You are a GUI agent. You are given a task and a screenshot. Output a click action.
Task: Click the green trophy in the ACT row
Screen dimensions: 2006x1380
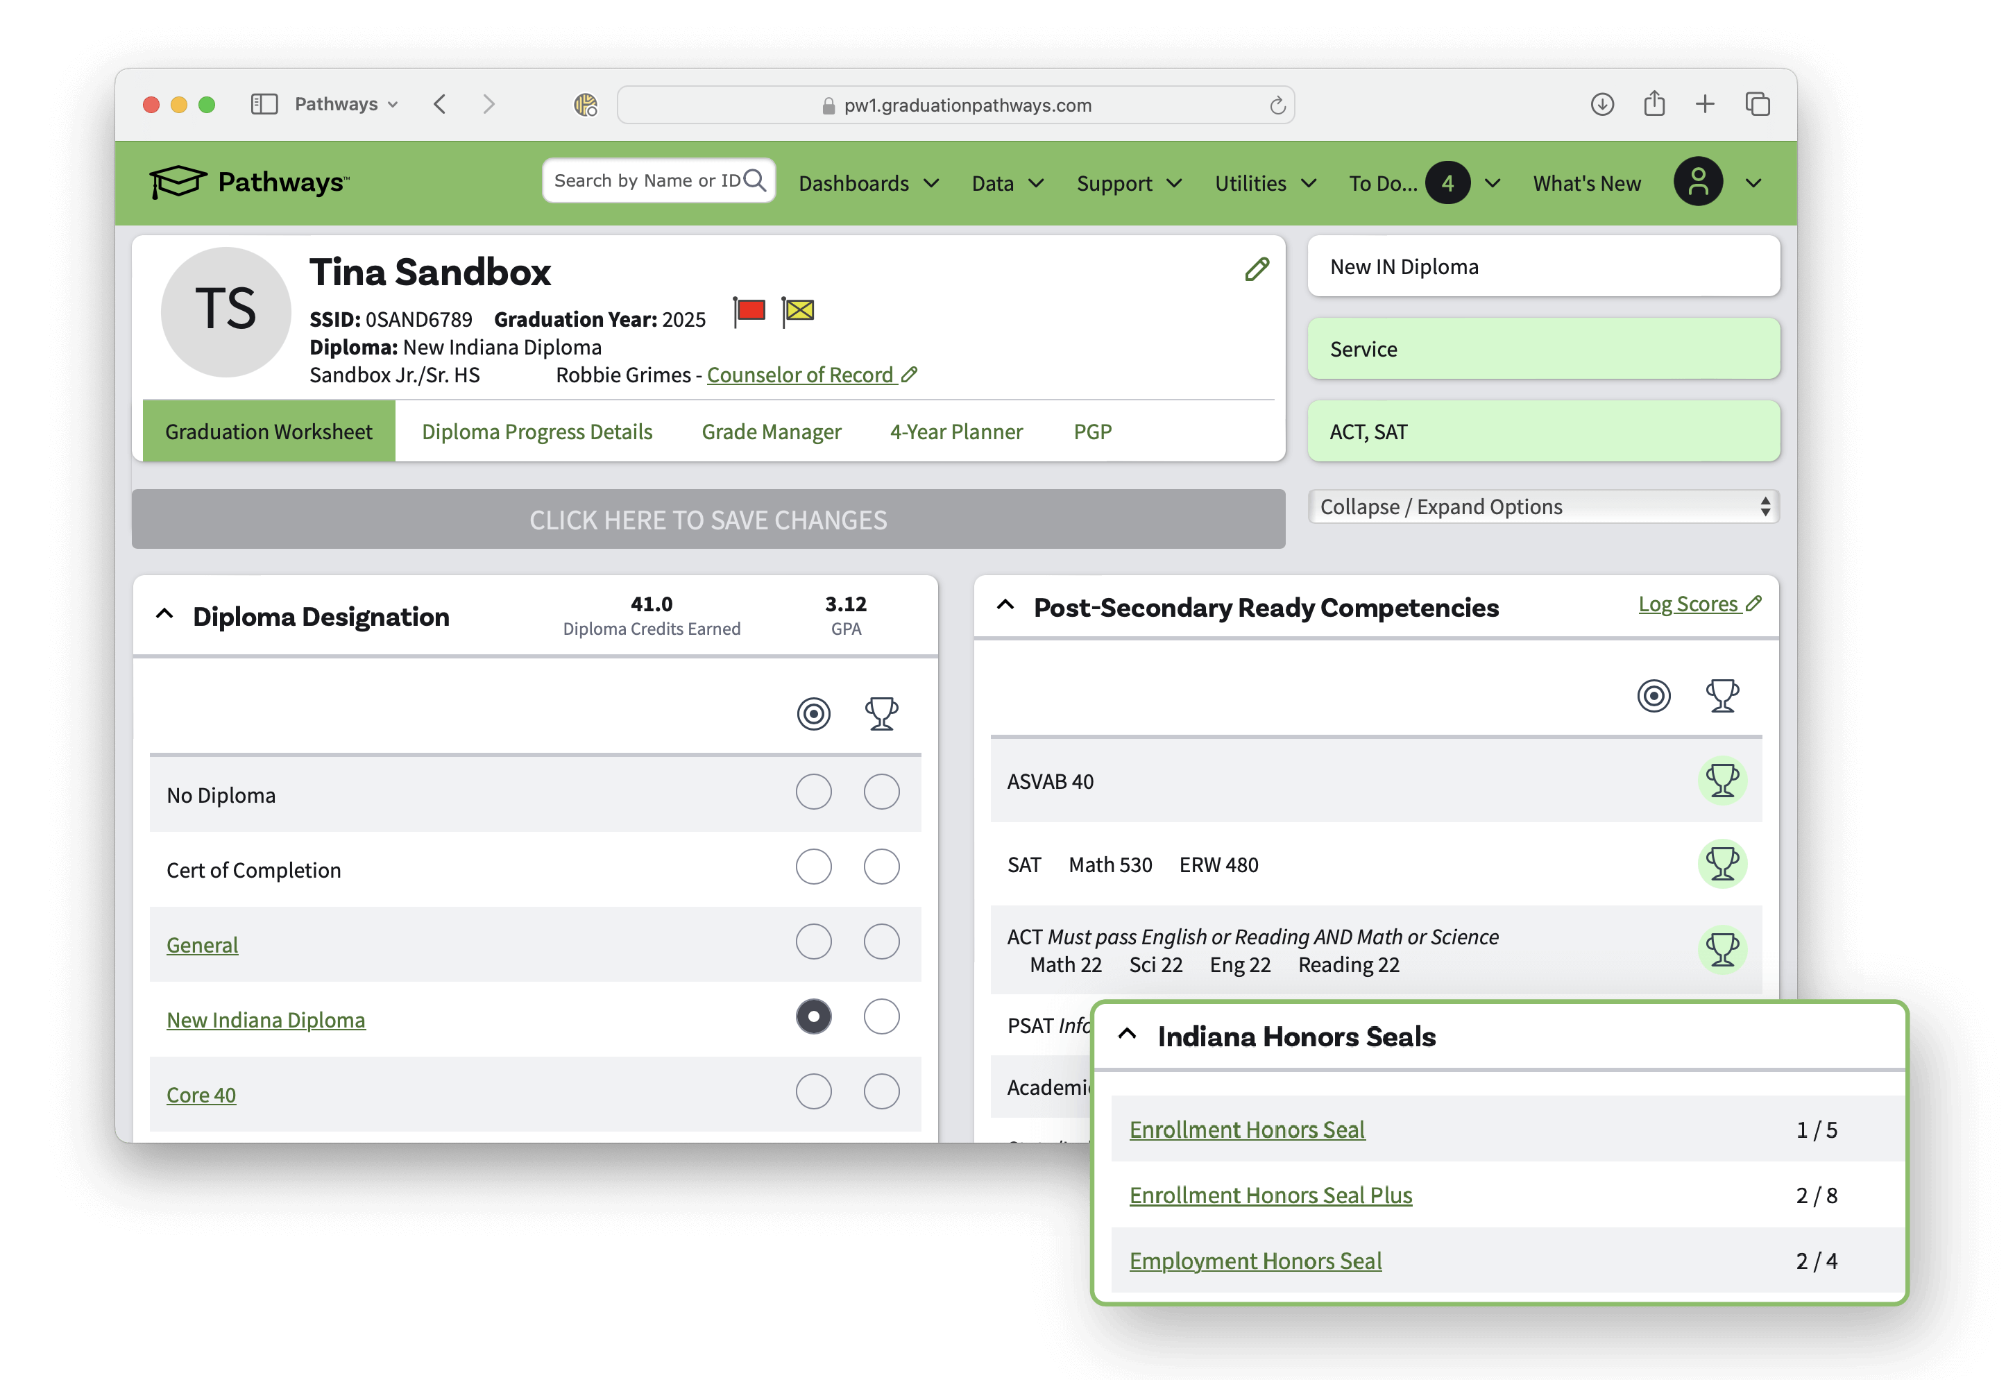1722,949
